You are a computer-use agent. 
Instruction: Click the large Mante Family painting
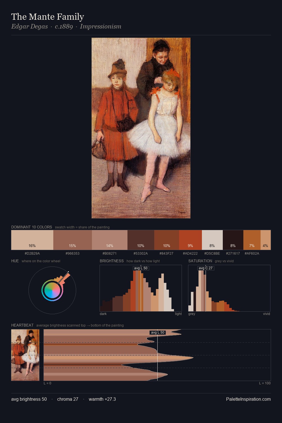[x=141, y=128]
